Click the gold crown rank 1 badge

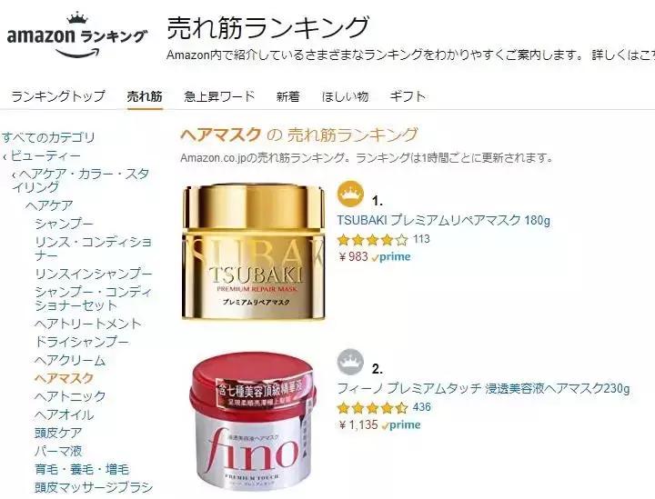pyautogui.click(x=350, y=194)
